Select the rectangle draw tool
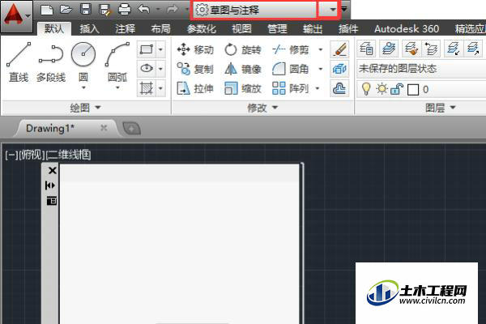 pos(147,49)
